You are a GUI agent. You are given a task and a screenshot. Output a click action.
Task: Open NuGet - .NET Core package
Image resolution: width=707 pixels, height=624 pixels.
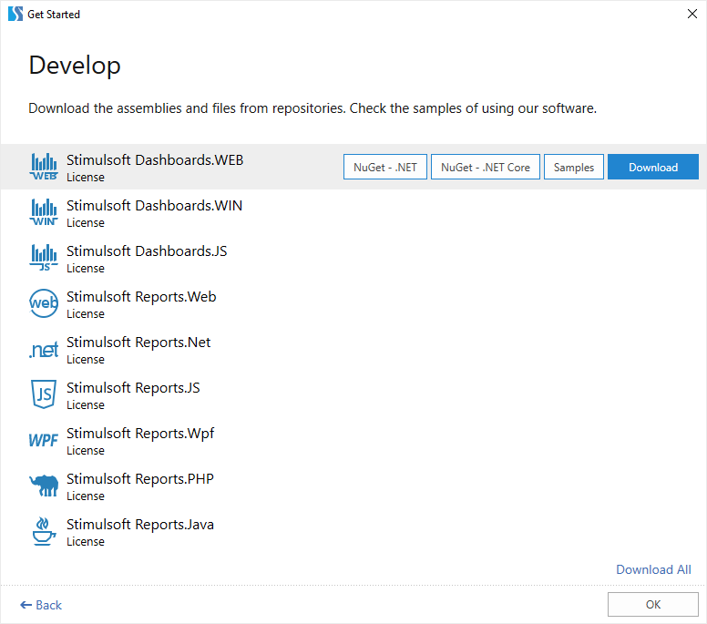486,167
